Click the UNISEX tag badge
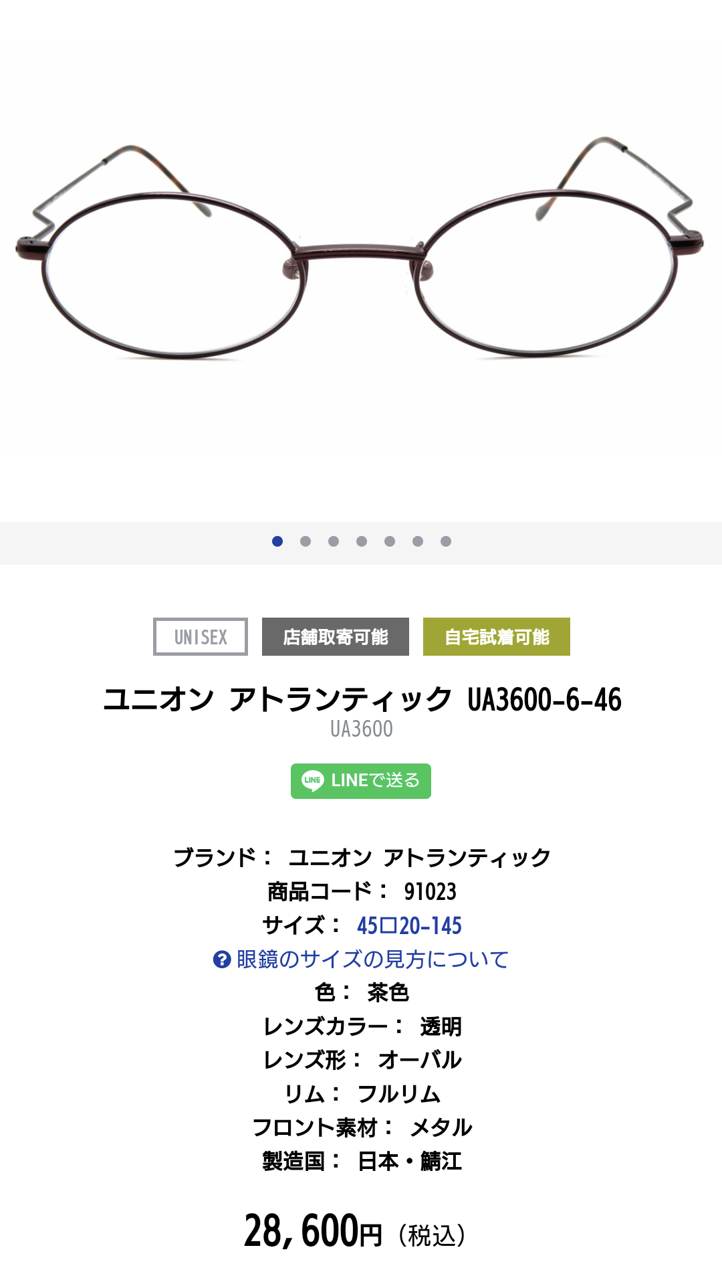 [x=201, y=636]
